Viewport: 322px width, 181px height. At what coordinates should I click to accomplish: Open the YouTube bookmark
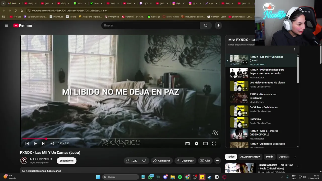click(15, 17)
